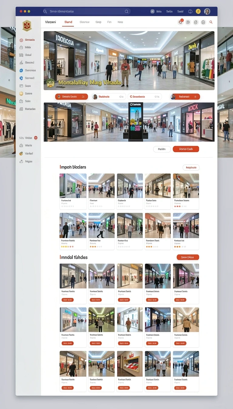
Task: Click the red number badge beside "Vrdas" in sidebar
Action: tap(36, 138)
